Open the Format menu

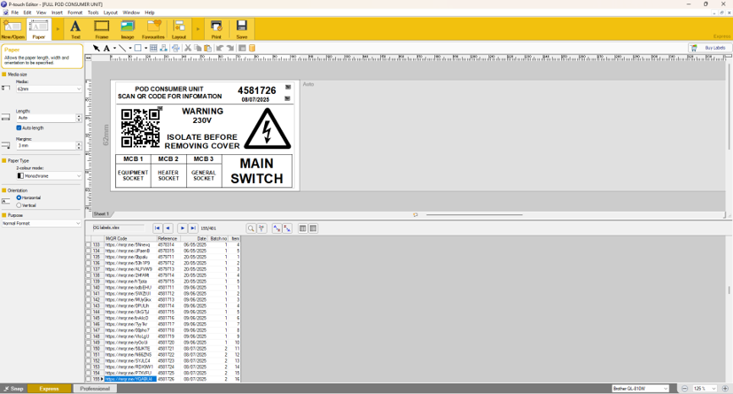(74, 12)
